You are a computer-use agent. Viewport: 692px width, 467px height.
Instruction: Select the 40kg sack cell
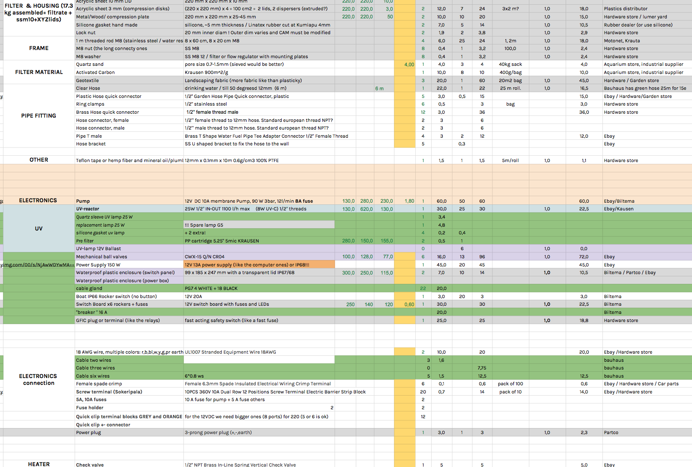click(510, 65)
